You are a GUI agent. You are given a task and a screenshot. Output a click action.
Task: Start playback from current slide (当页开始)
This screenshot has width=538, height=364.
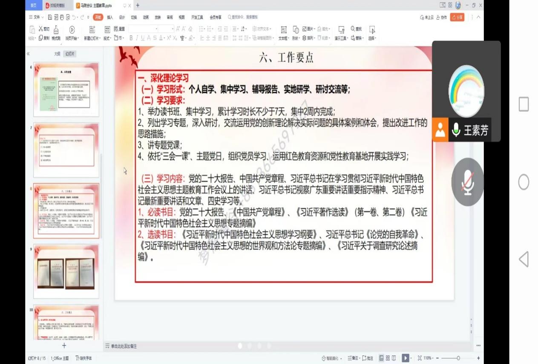[x=72, y=30]
